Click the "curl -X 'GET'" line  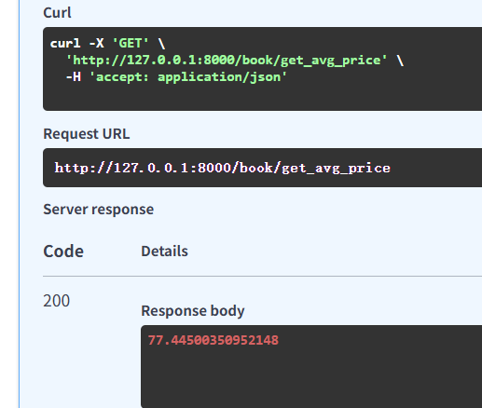[107, 43]
